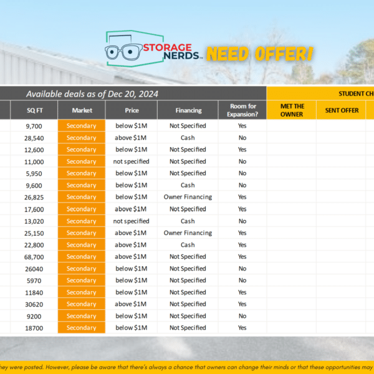Click orange Secondary cell in 9,700 row
This screenshot has width=374, height=374.
point(82,126)
